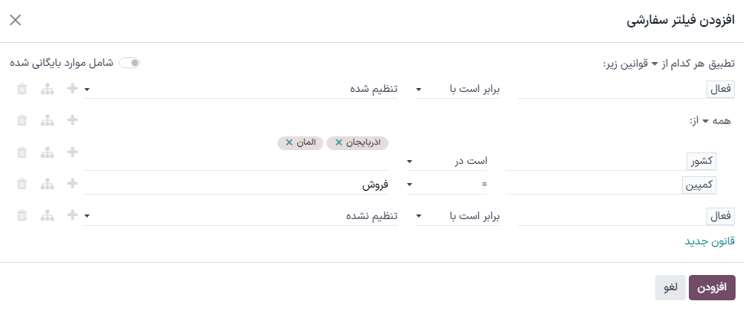The height and width of the screenshot is (311, 744).
Task: Click the افزودن confirm button
Action: (x=713, y=286)
